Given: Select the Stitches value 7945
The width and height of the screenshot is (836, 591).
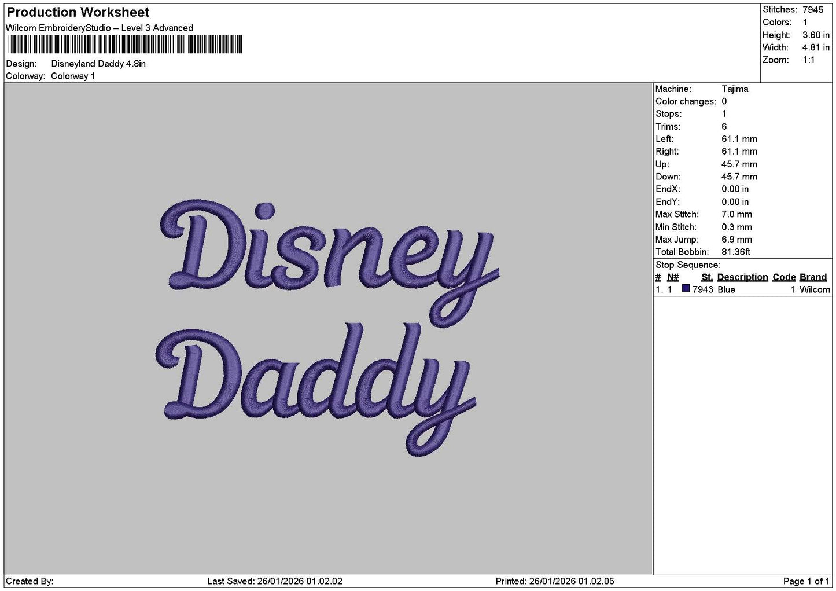Looking at the screenshot, I should (812, 10).
